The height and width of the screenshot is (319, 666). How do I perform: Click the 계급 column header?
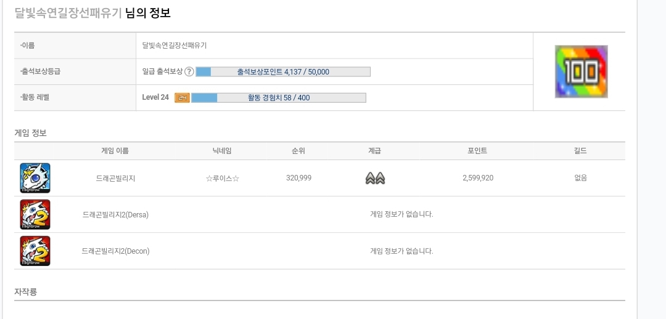375,151
